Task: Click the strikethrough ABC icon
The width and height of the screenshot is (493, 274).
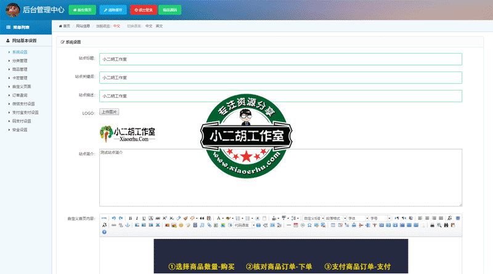Action: point(158,218)
